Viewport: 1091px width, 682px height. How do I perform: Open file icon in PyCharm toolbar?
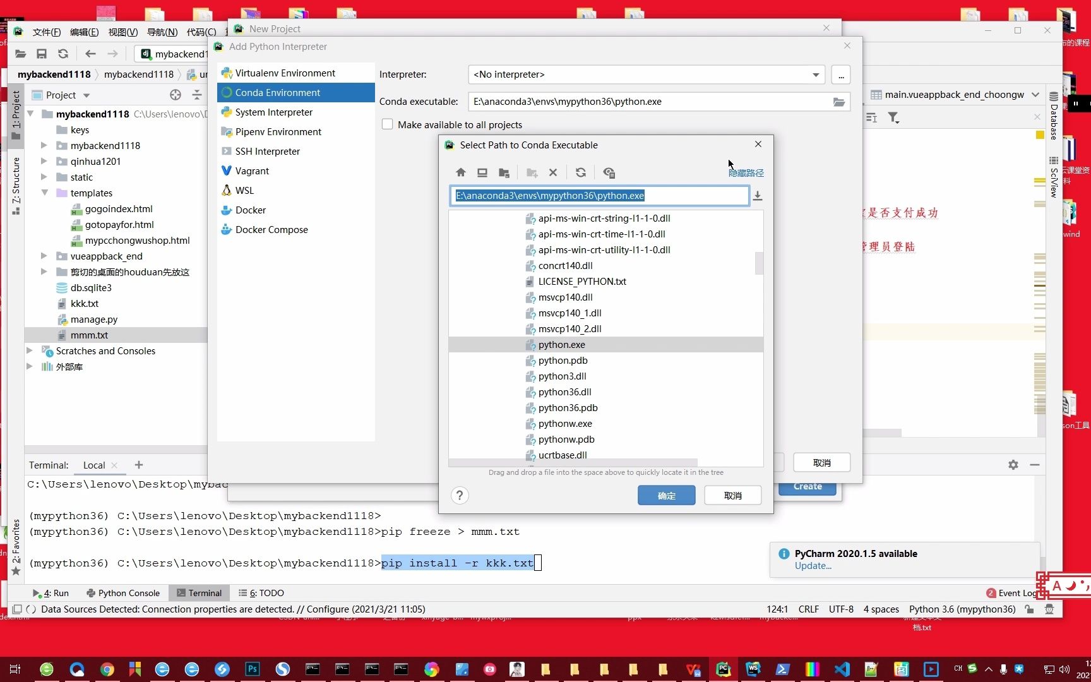(21, 54)
